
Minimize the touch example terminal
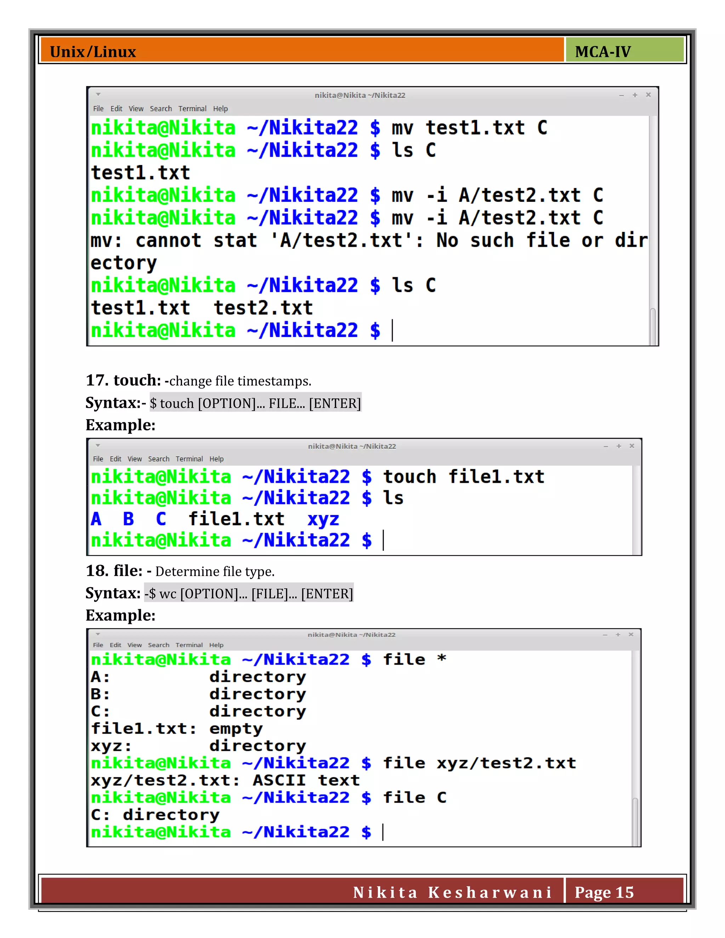(x=606, y=447)
